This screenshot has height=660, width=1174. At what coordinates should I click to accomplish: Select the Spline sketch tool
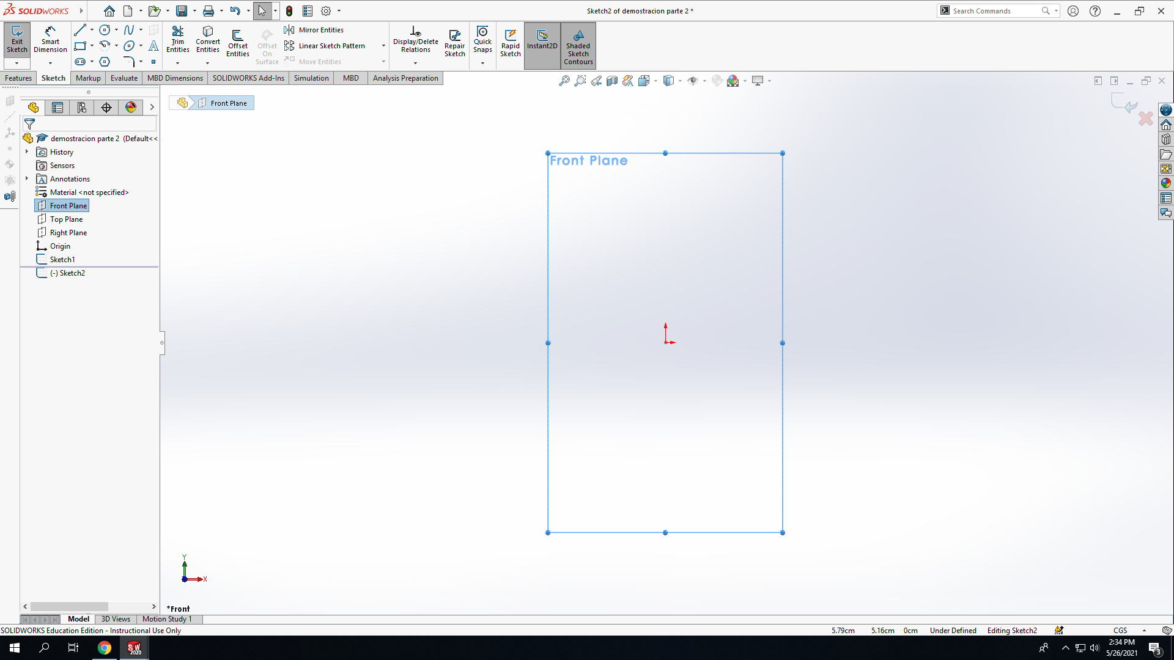(x=129, y=30)
